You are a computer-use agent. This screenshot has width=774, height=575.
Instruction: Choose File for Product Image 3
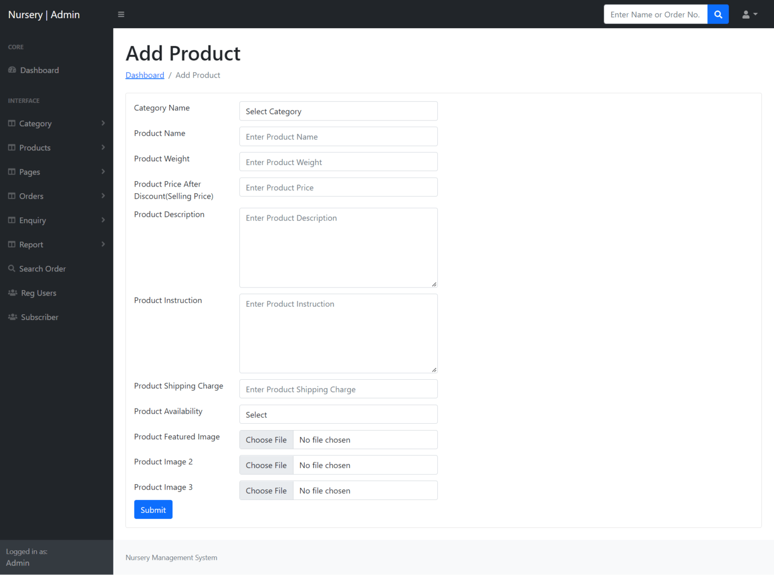(x=266, y=491)
